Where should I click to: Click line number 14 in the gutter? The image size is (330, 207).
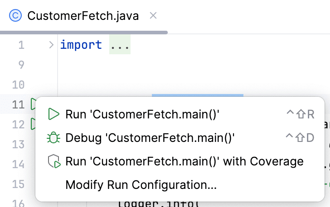click(x=18, y=165)
